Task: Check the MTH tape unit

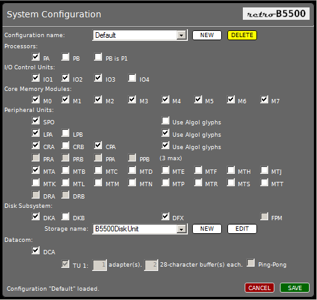Action: [x=231, y=170]
